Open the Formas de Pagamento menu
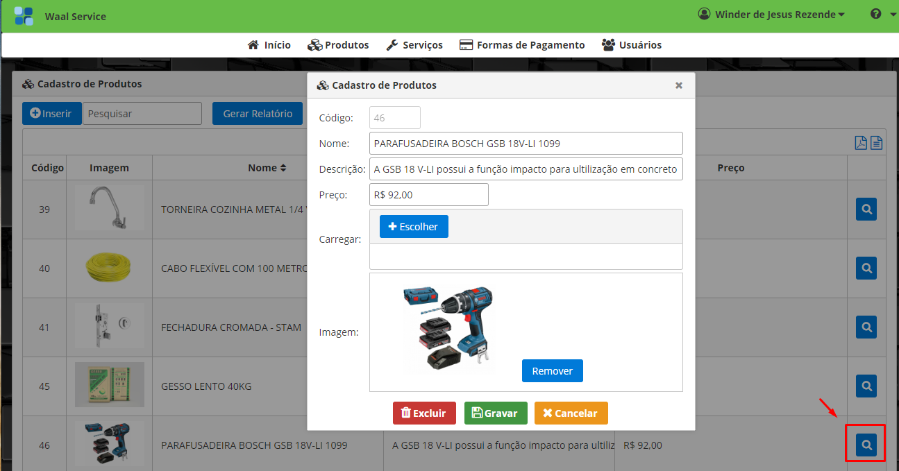The height and width of the screenshot is (471, 899). (x=522, y=45)
